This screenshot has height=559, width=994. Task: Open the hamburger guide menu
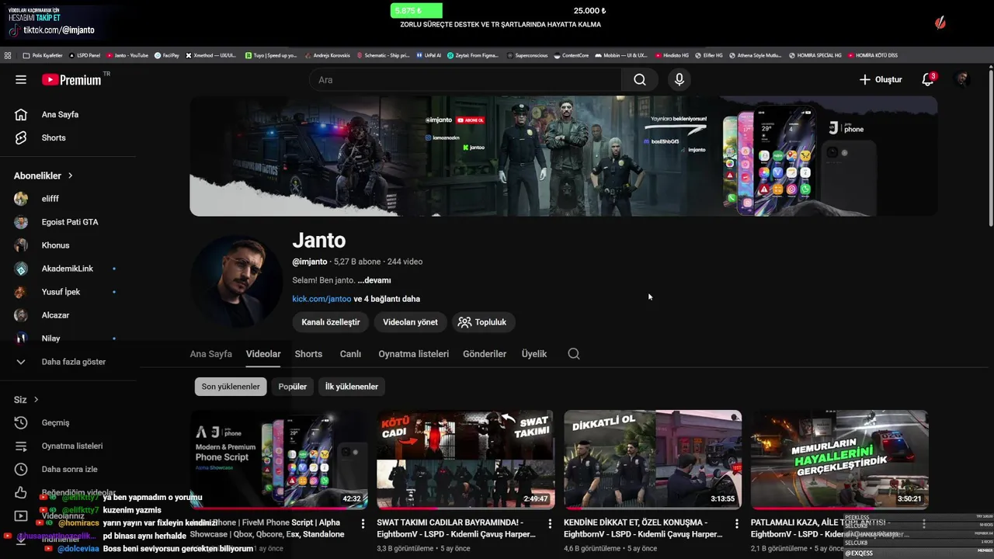coord(21,80)
